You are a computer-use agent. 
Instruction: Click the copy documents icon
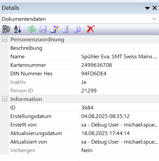(77, 29)
